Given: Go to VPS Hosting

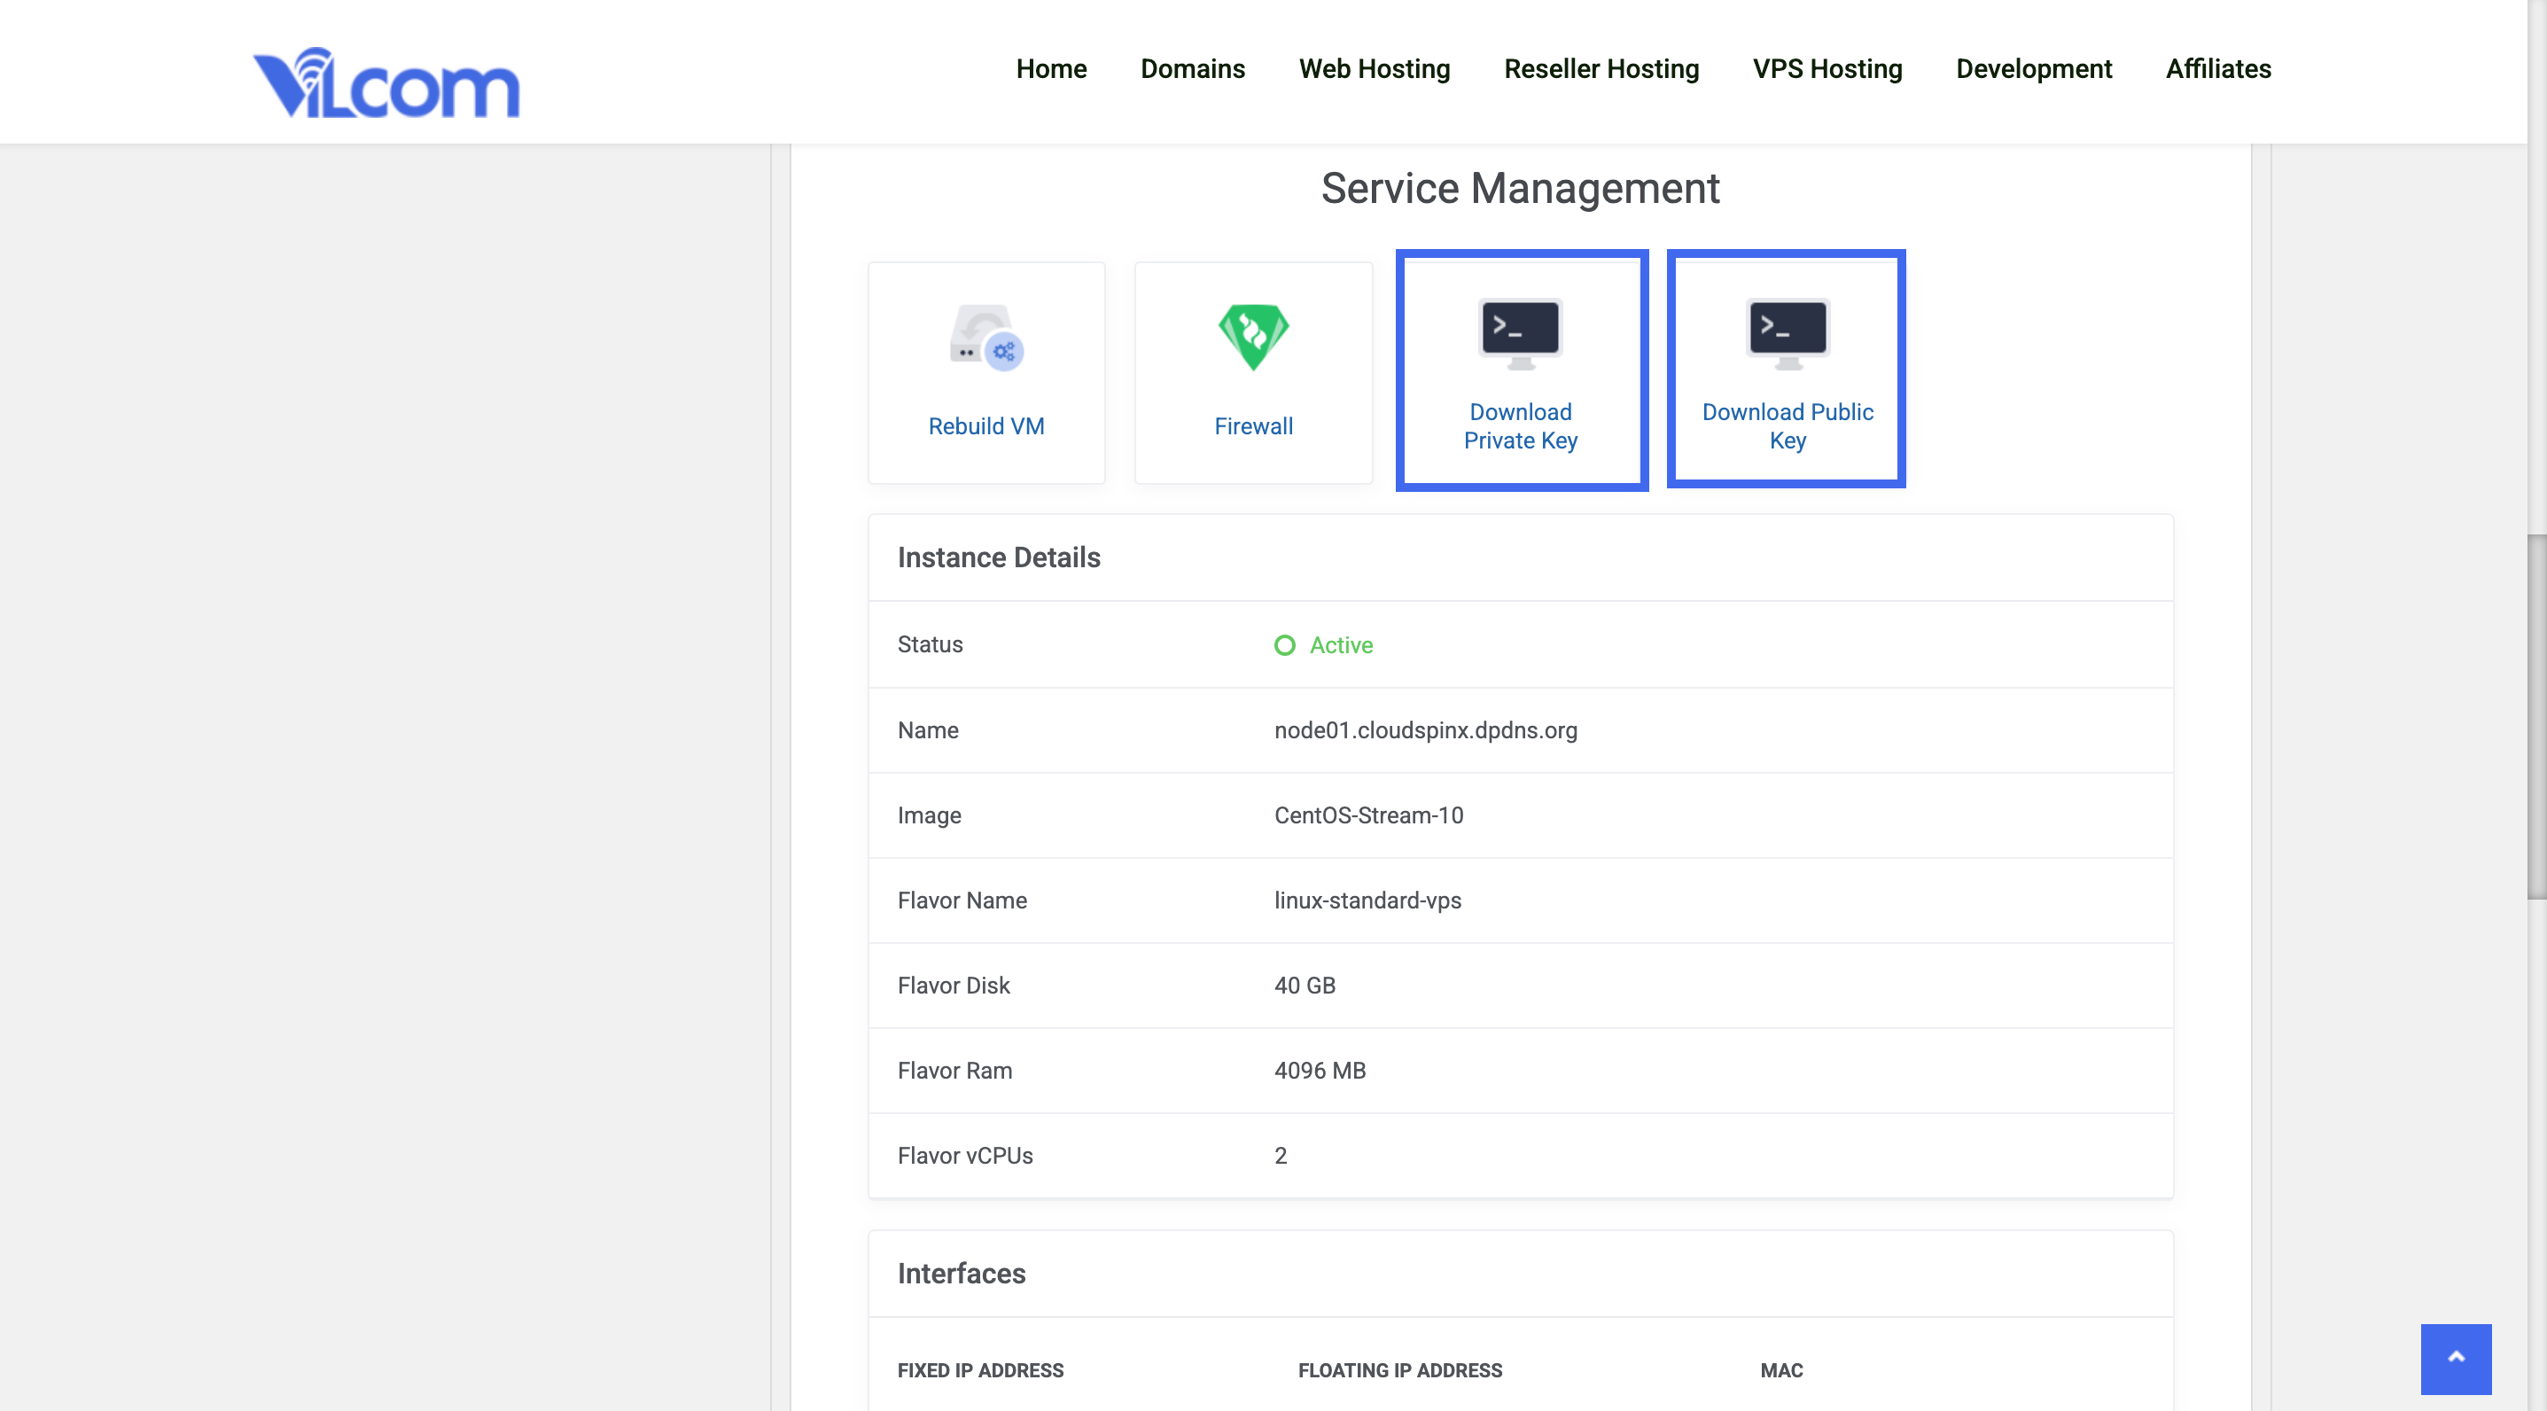Looking at the screenshot, I should coord(1827,69).
